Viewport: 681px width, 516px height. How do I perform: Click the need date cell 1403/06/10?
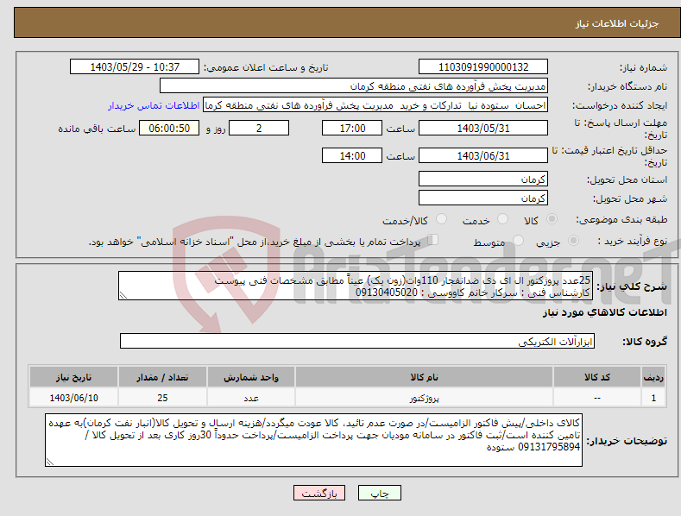click(x=74, y=398)
